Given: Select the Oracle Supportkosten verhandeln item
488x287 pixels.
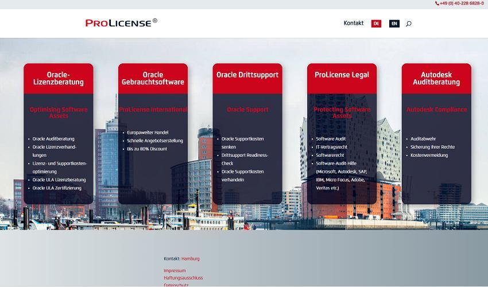Looking at the screenshot, I should 242,176.
